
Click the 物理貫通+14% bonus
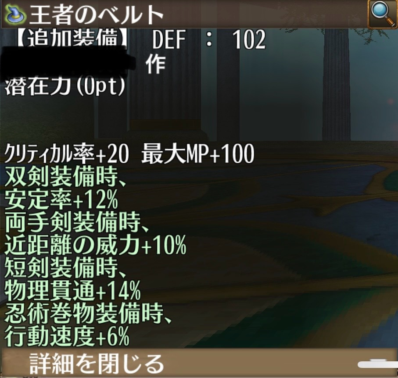[x=72, y=291]
